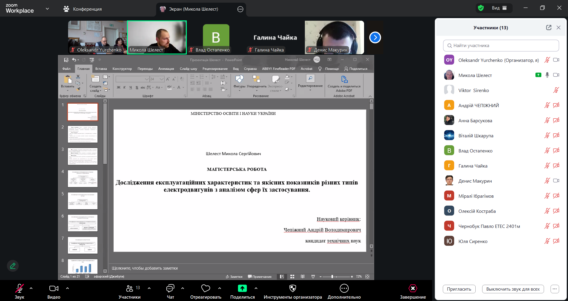
Task: Pop out the Participants panel
Action: 548,28
